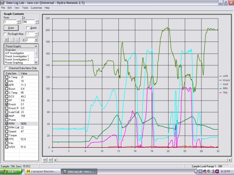Uncheck the RPM data item checkbox

coord(7,124)
